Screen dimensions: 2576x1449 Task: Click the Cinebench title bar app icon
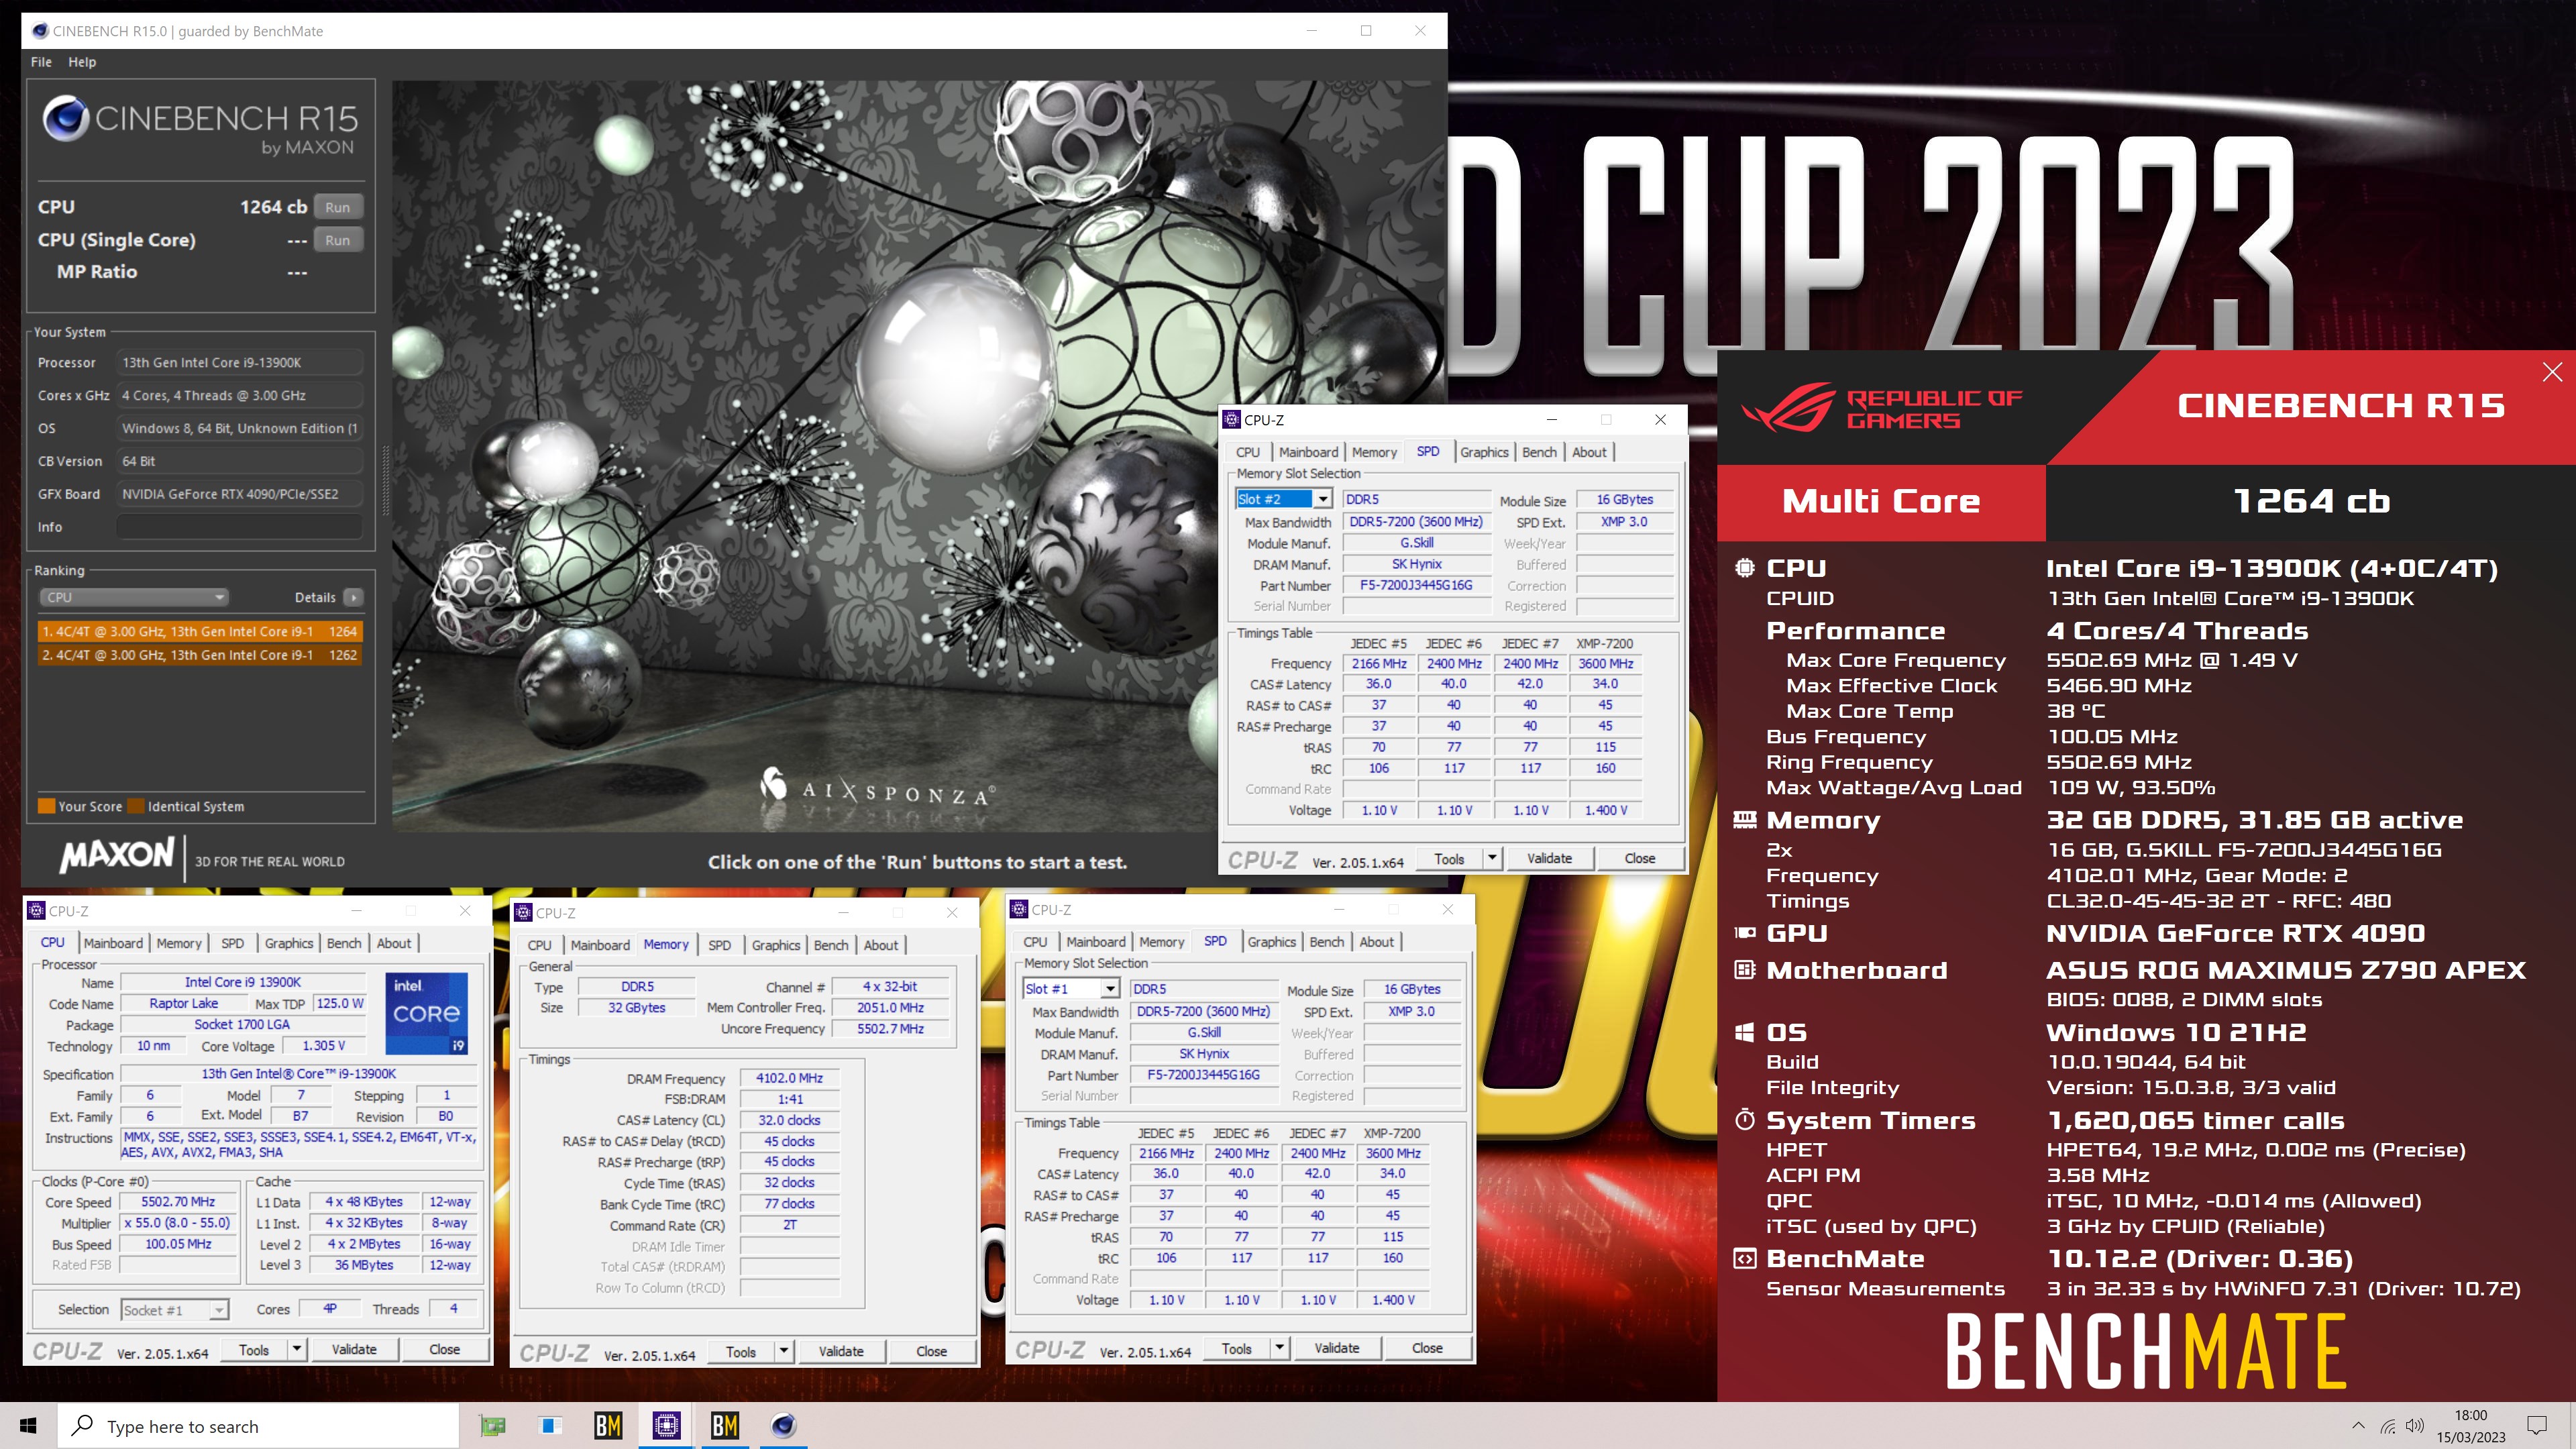[40, 31]
